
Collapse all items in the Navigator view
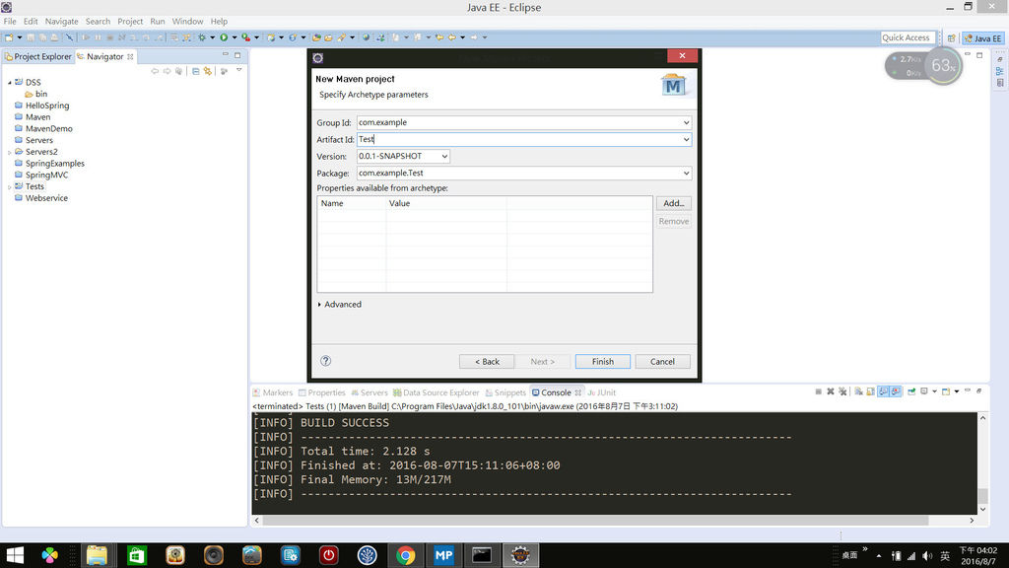click(x=195, y=71)
